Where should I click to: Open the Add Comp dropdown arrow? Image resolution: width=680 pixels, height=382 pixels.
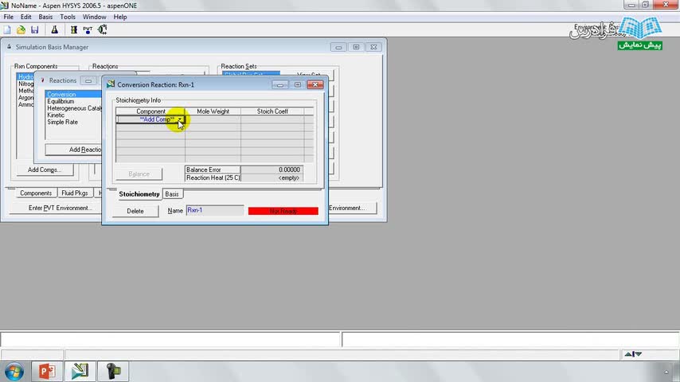coord(179,119)
